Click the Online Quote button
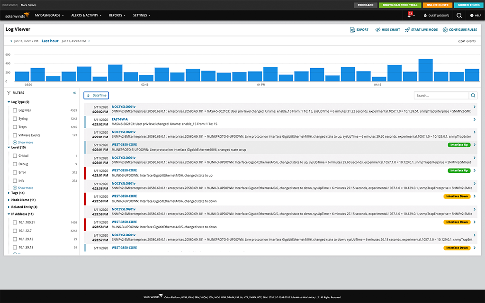The height and width of the screenshot is (303, 485). (x=437, y=5)
